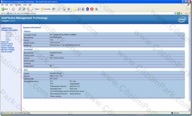Screen dimensions: 192x116
Task: Click the System ID row label
Action: pos(28,45)
